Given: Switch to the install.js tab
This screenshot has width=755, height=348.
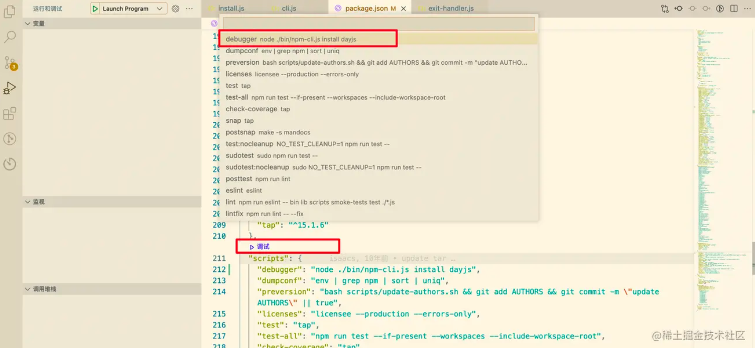Looking at the screenshot, I should tap(231, 9).
